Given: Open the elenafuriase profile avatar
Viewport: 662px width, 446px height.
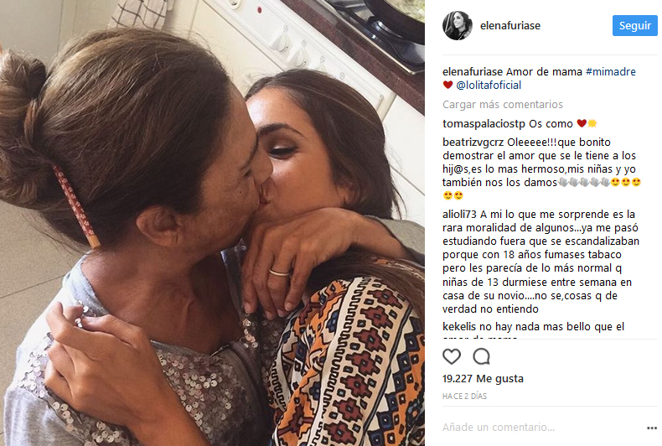Looking at the screenshot, I should 458,26.
